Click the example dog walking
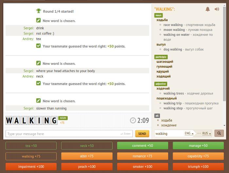The height and width of the screenshot is (173, 229). [x=173, y=49]
